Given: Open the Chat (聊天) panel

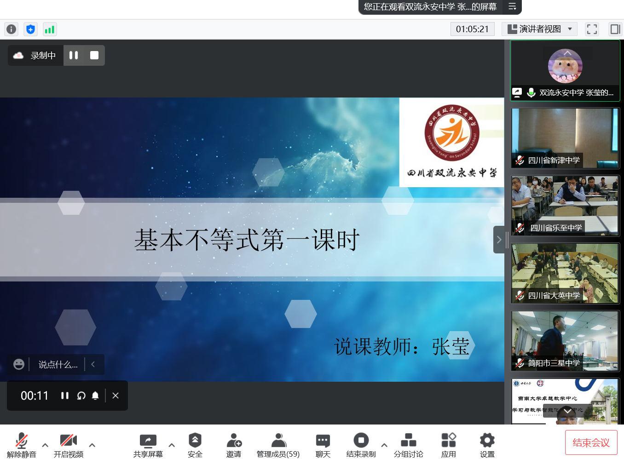Looking at the screenshot, I should click(x=323, y=445).
